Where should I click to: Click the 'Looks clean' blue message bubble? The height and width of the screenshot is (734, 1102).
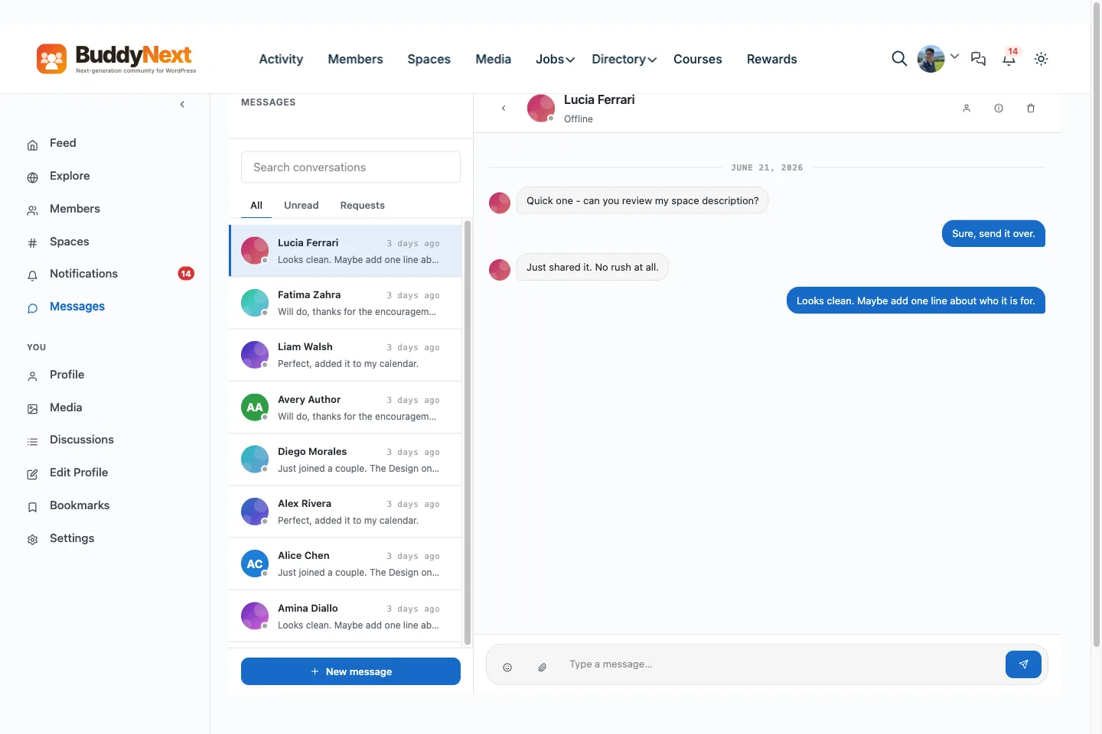coord(915,301)
